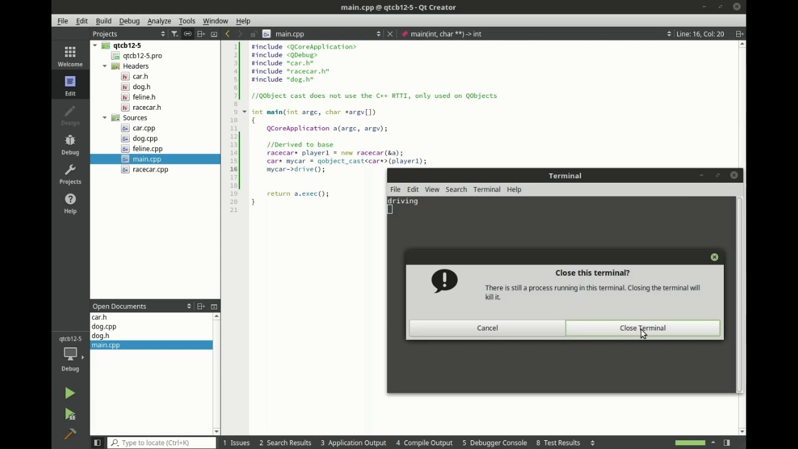Click the filter tree icon in Projects panel

pos(175,34)
